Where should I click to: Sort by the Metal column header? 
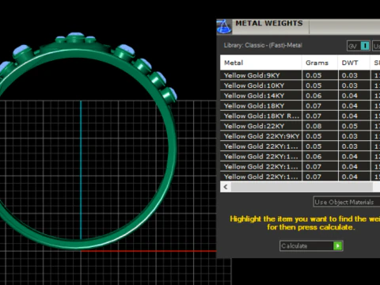(260, 63)
